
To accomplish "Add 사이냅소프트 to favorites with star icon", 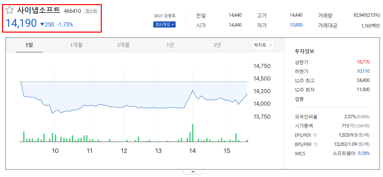I will click(x=10, y=10).
